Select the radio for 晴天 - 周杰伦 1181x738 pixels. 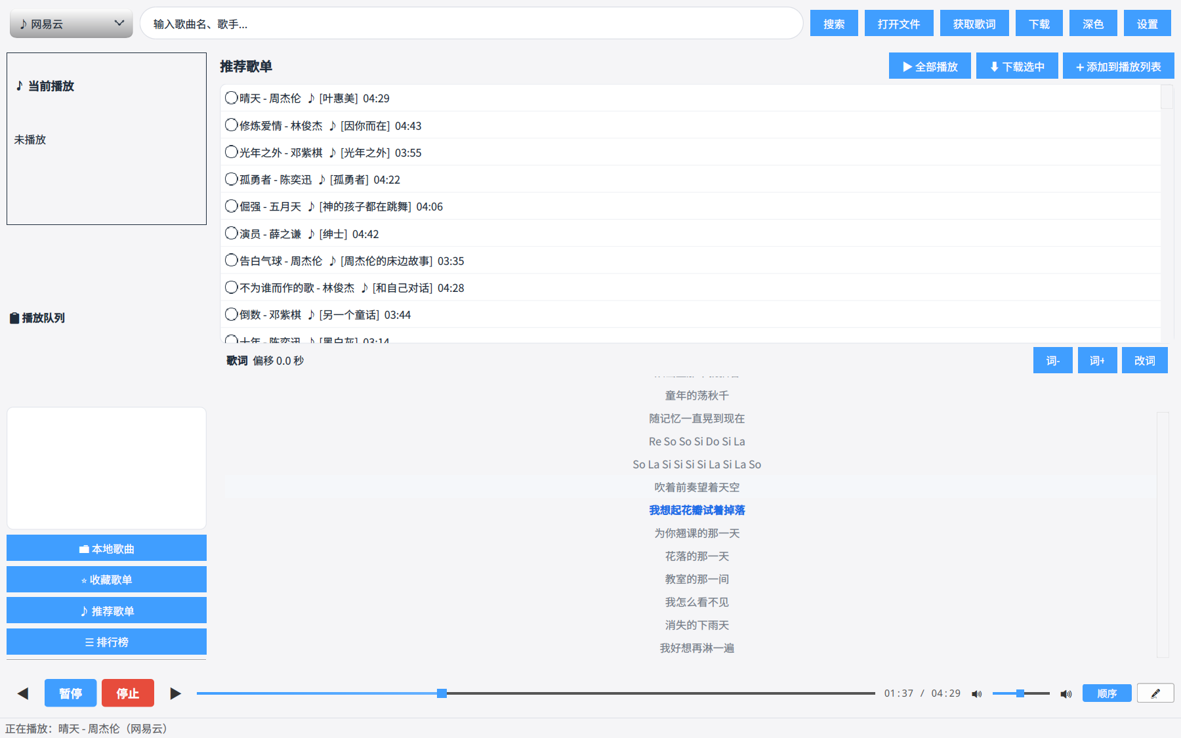[x=231, y=98]
